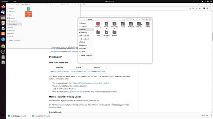Open Ubuntu Software from the dock
This screenshot has width=213, height=119.
(x=3, y=34)
